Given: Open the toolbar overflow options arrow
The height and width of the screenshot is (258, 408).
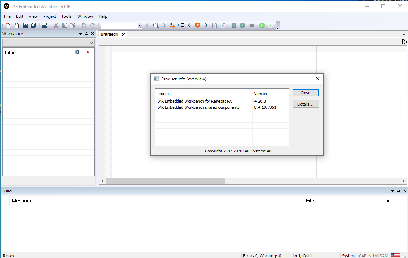Looking at the screenshot, I should [x=277, y=27].
